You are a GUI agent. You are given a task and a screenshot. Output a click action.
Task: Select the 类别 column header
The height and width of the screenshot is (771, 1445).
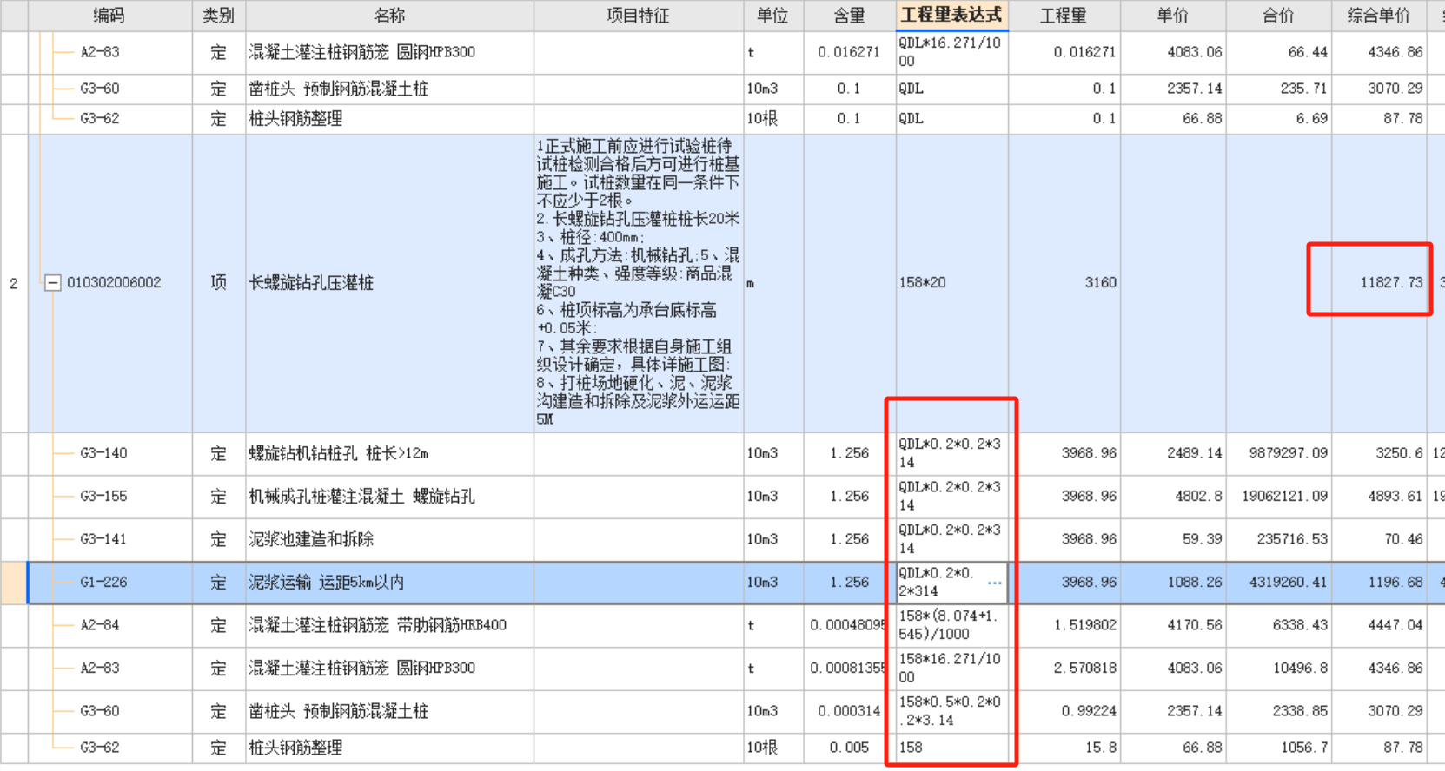[219, 16]
